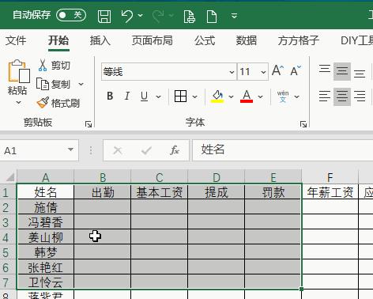Open the font color palette arrow
Viewport: 373px width, 299px height.
click(260, 97)
